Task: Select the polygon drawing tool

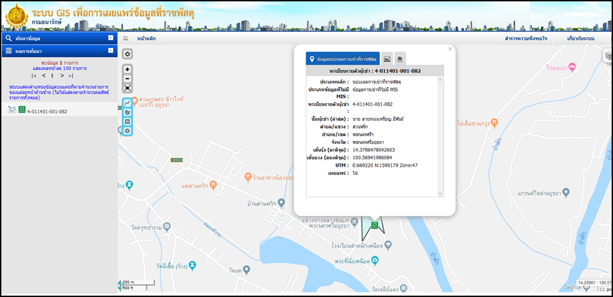Action: coord(127,112)
